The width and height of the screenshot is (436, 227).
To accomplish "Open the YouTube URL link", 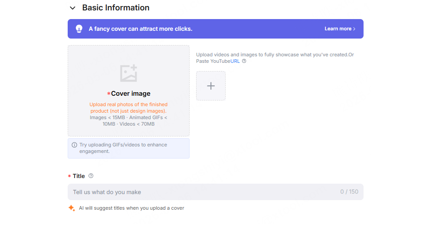I will (235, 61).
